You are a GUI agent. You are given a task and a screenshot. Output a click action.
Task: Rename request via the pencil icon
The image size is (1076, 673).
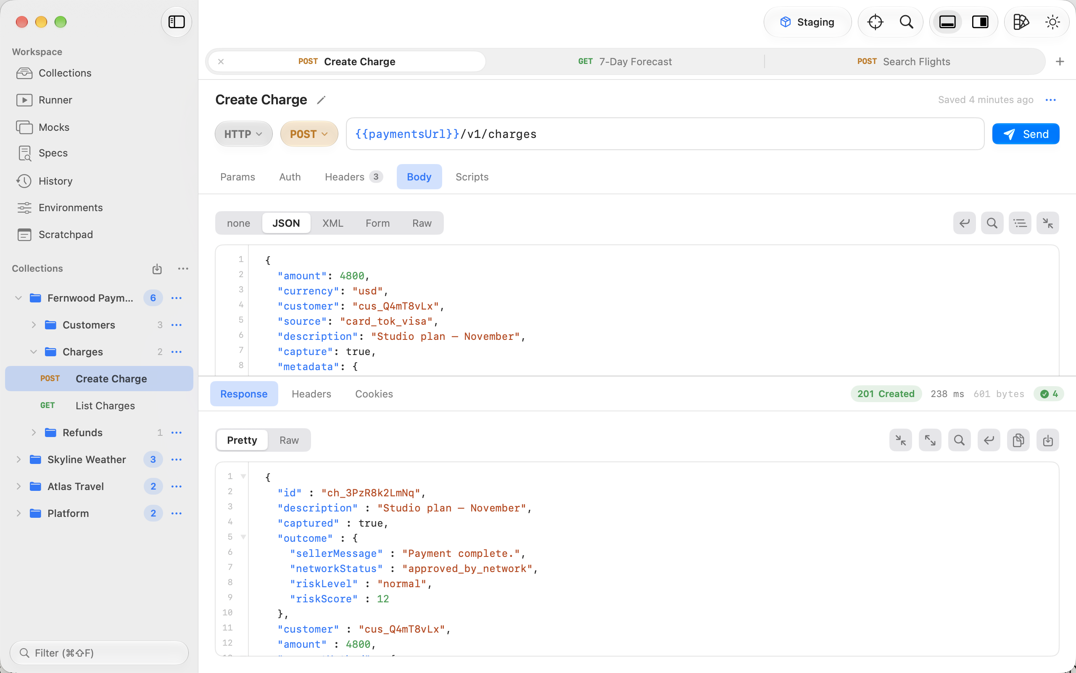[x=321, y=100]
